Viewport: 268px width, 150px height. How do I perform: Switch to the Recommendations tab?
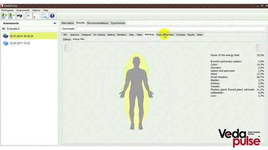pyautogui.click(x=98, y=23)
